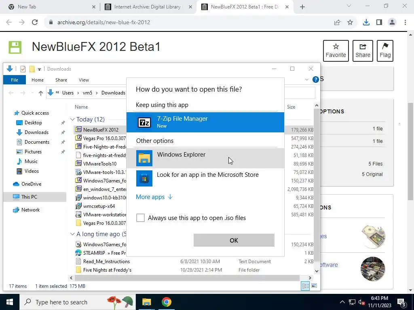Viewport: 414px width, 310px height.
Task: Click Users in the address breadcrumb
Action: point(68,93)
